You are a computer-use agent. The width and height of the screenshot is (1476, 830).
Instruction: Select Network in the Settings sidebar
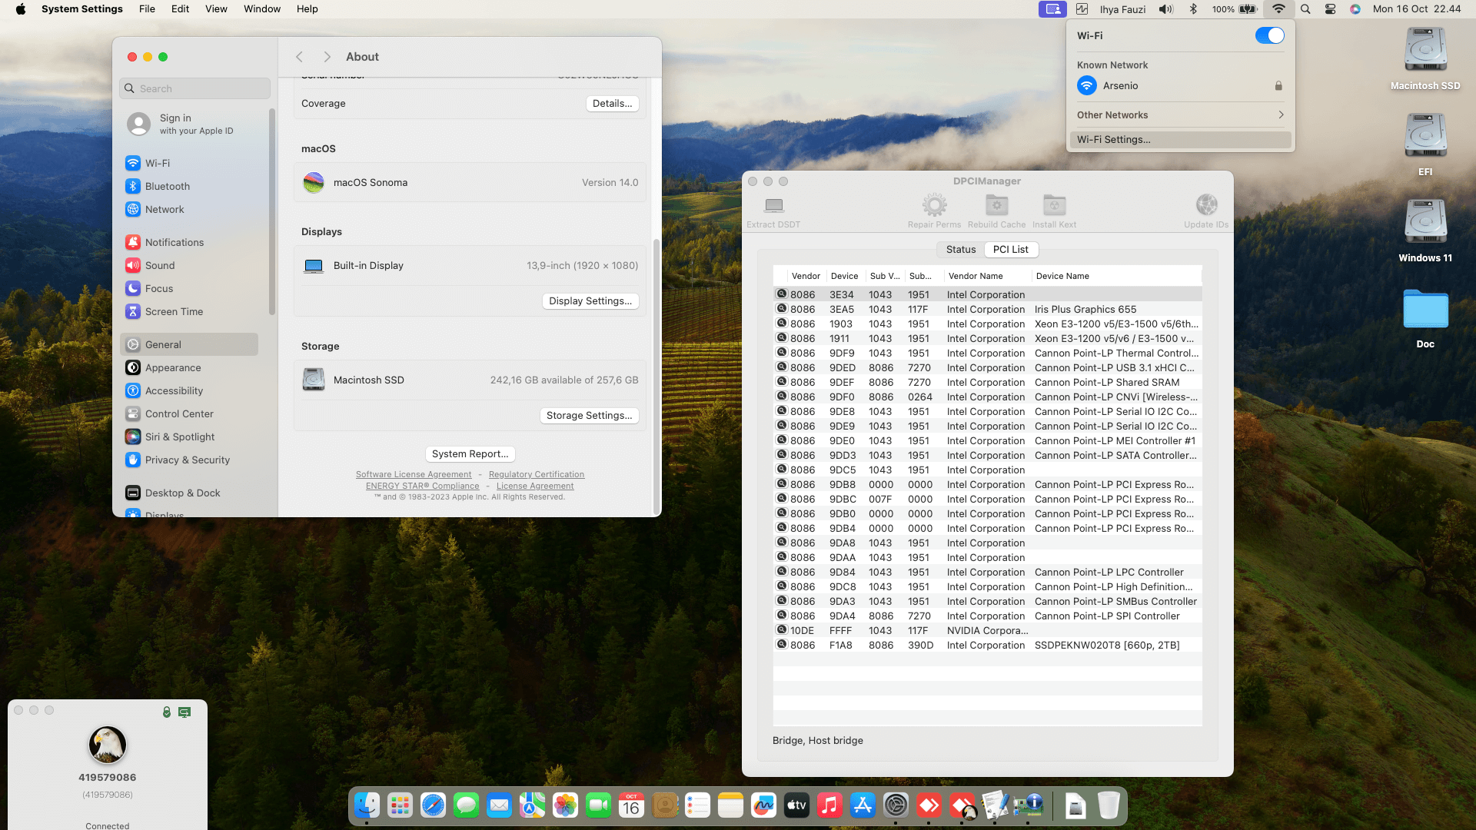tap(189, 209)
